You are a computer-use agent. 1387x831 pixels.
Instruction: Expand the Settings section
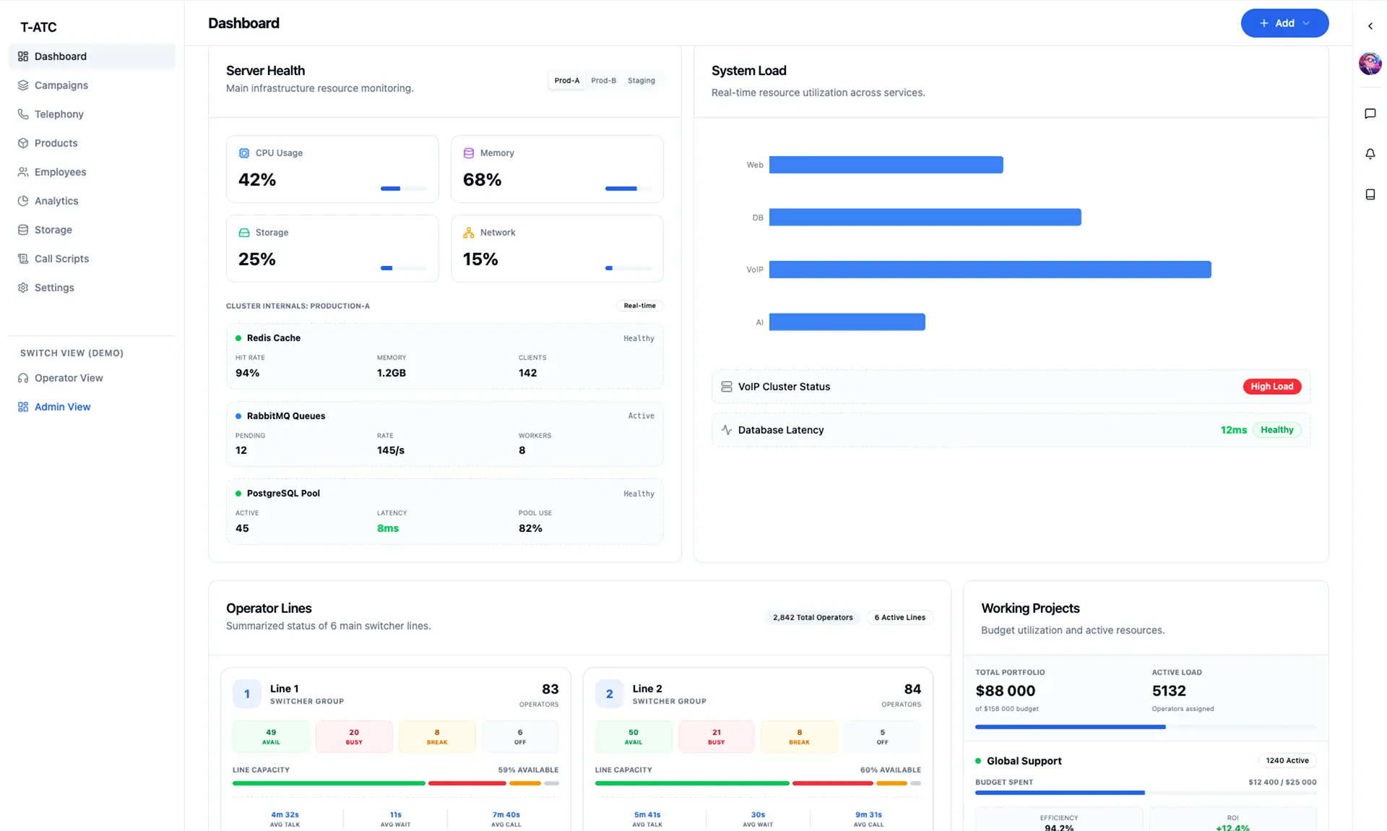[x=53, y=288]
